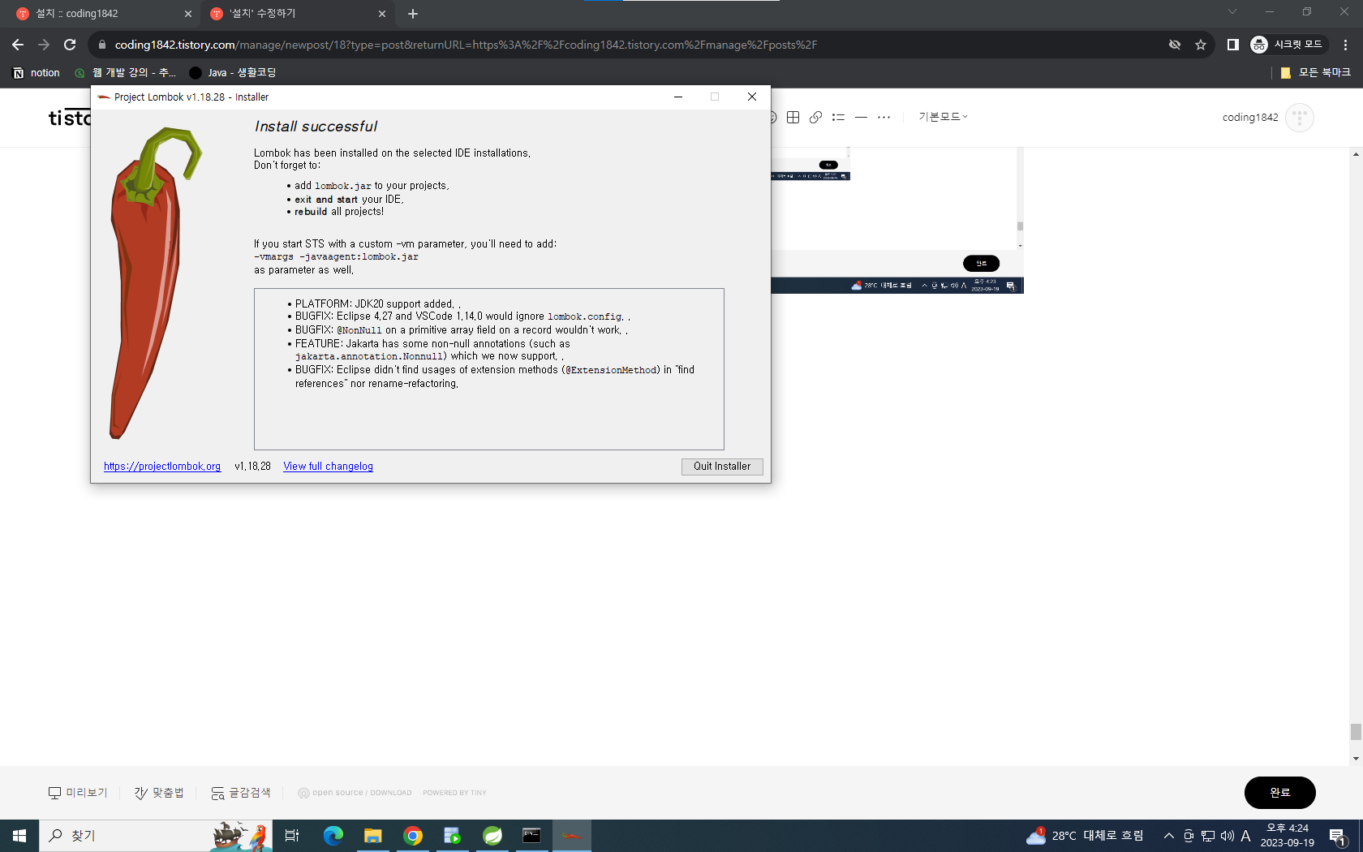
Task: Open the 미리보기 preview option
Action: 78,793
